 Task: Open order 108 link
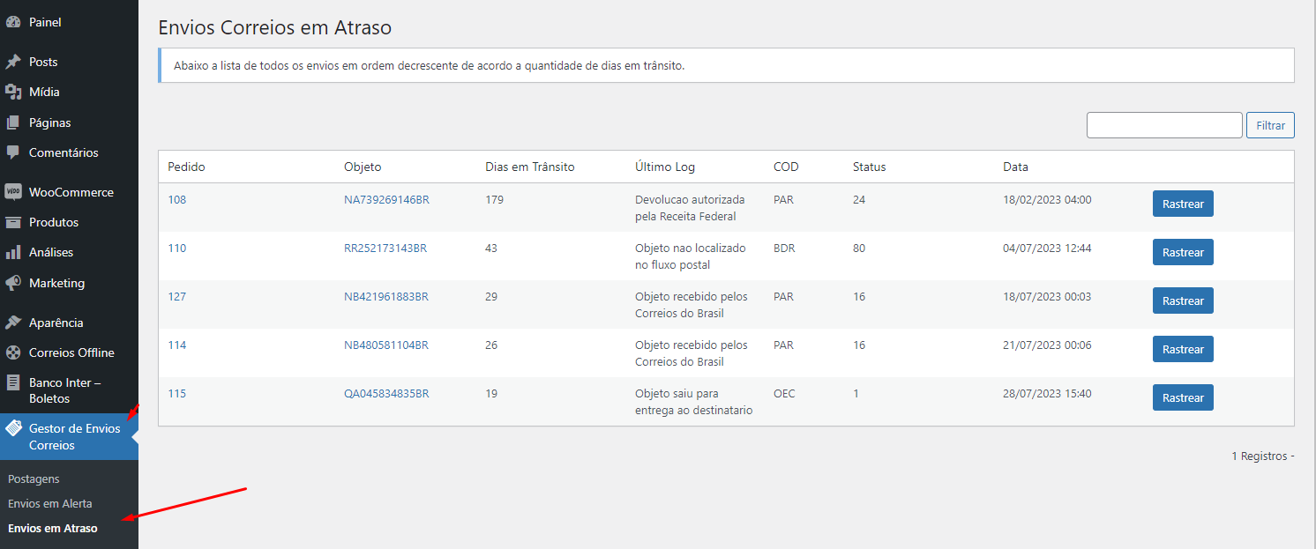[x=177, y=199]
